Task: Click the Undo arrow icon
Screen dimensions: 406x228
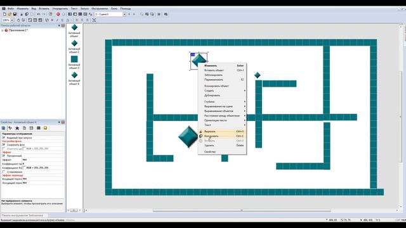Action: 38,14
